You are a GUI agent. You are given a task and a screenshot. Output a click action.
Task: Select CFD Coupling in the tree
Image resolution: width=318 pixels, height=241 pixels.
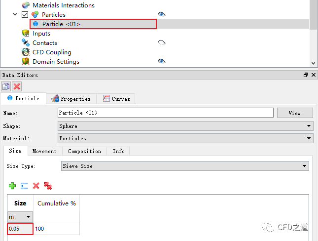[x=51, y=52]
